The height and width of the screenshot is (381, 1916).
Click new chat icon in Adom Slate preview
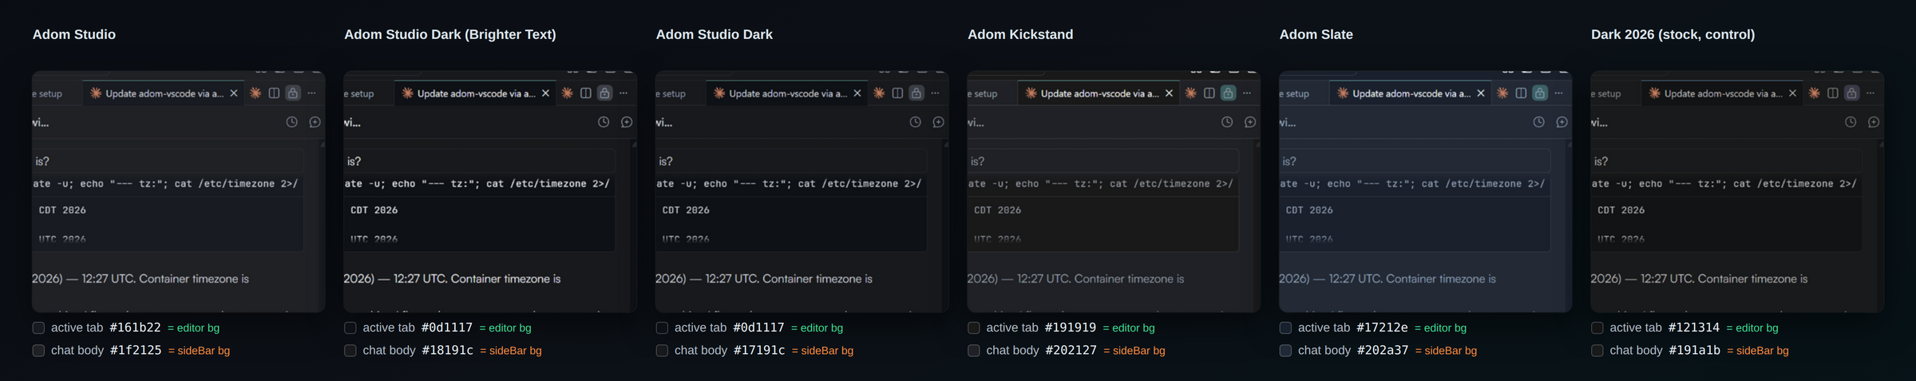click(1562, 122)
